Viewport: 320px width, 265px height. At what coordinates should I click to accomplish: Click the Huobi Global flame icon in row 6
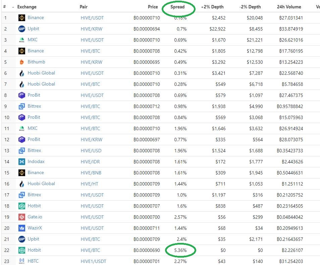(21, 73)
